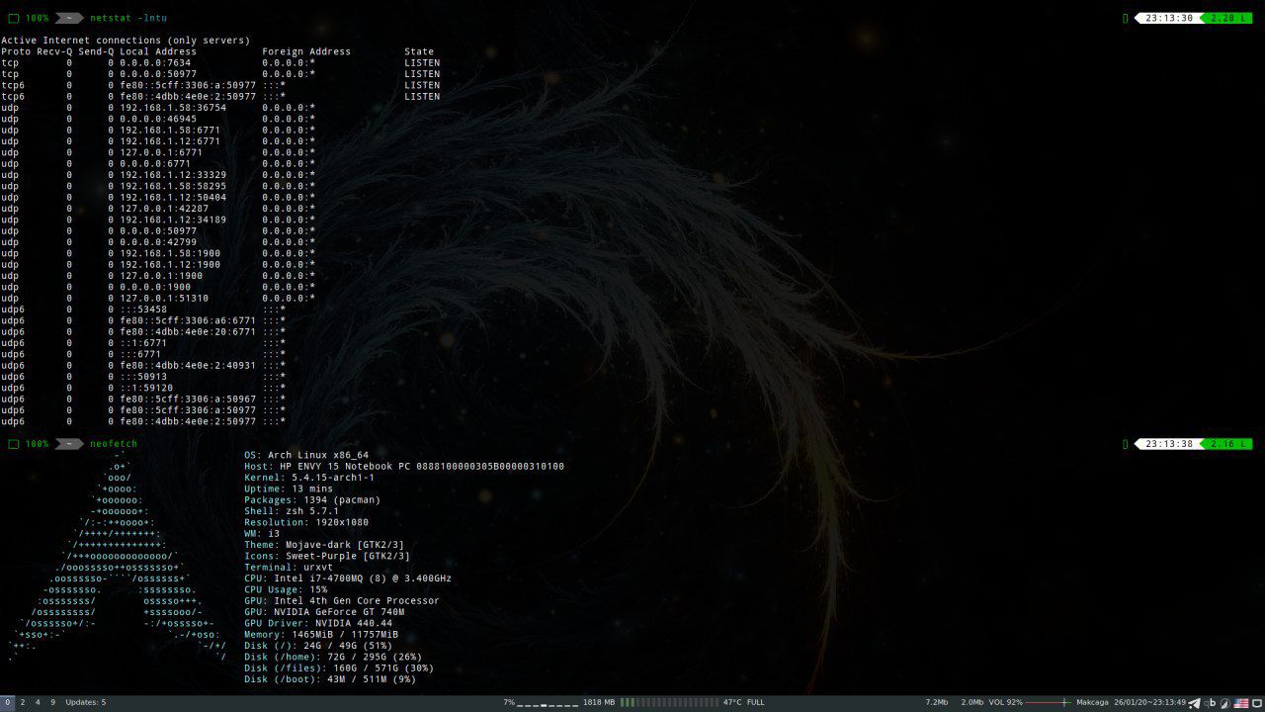1265x712 pixels.
Task: Click the battery icon in the netstat prompt
Action: pyautogui.click(x=12, y=18)
